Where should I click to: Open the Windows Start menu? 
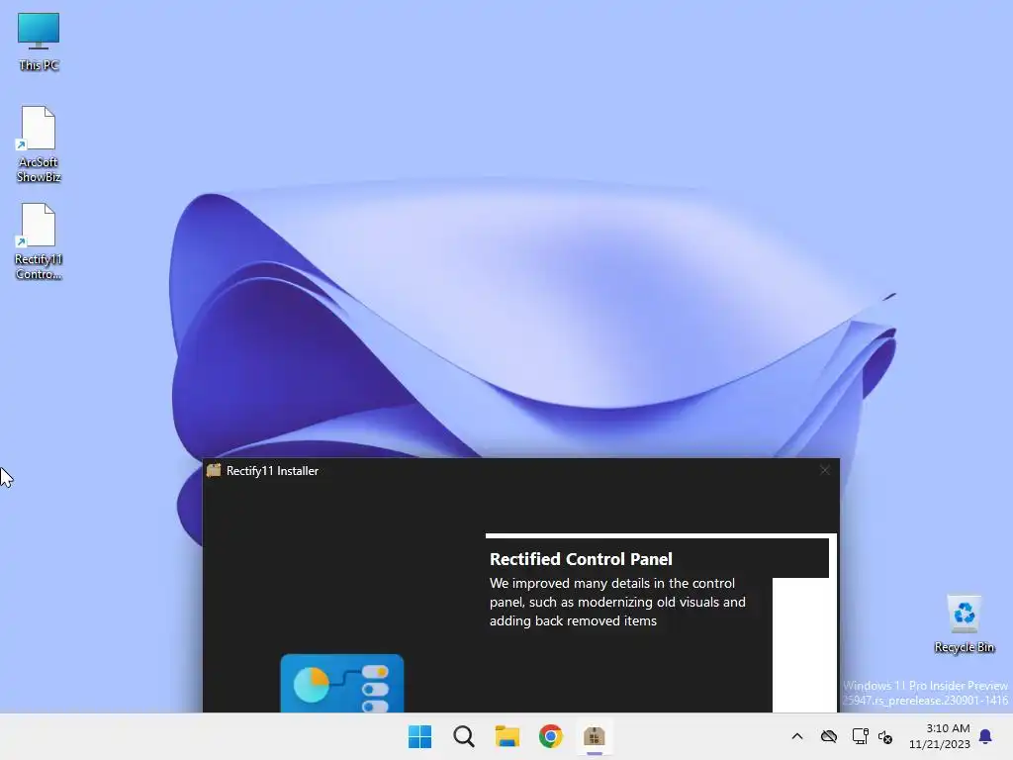pos(419,736)
